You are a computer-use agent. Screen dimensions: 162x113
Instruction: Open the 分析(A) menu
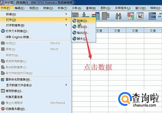click(x=76, y=8)
